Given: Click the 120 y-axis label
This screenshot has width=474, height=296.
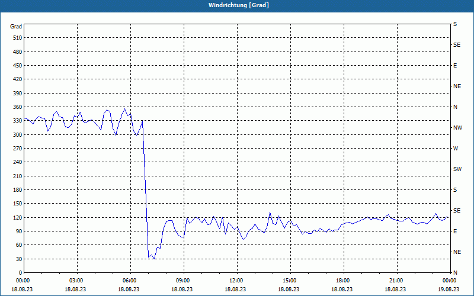Looking at the screenshot, I should [17, 218].
